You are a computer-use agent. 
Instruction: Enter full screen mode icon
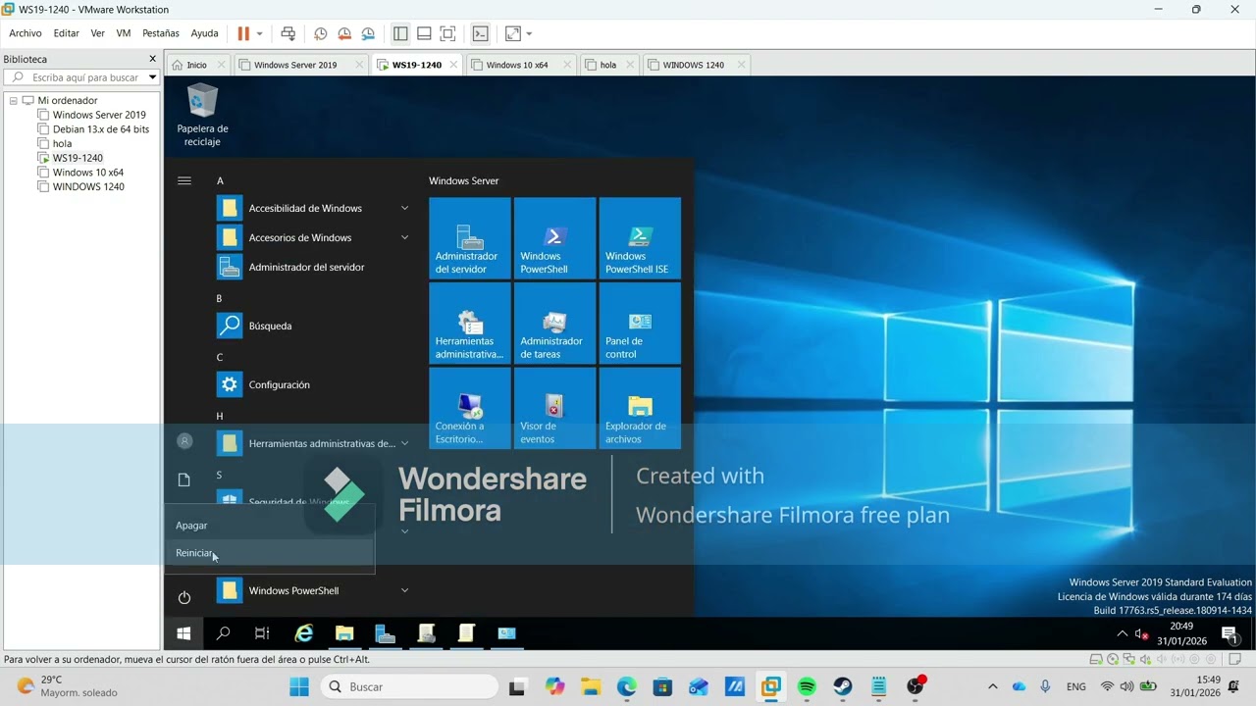pyautogui.click(x=447, y=33)
